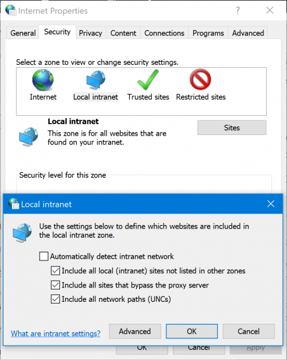The image size is (287, 360).
Task: Click the Sites button
Action: pos(232,128)
